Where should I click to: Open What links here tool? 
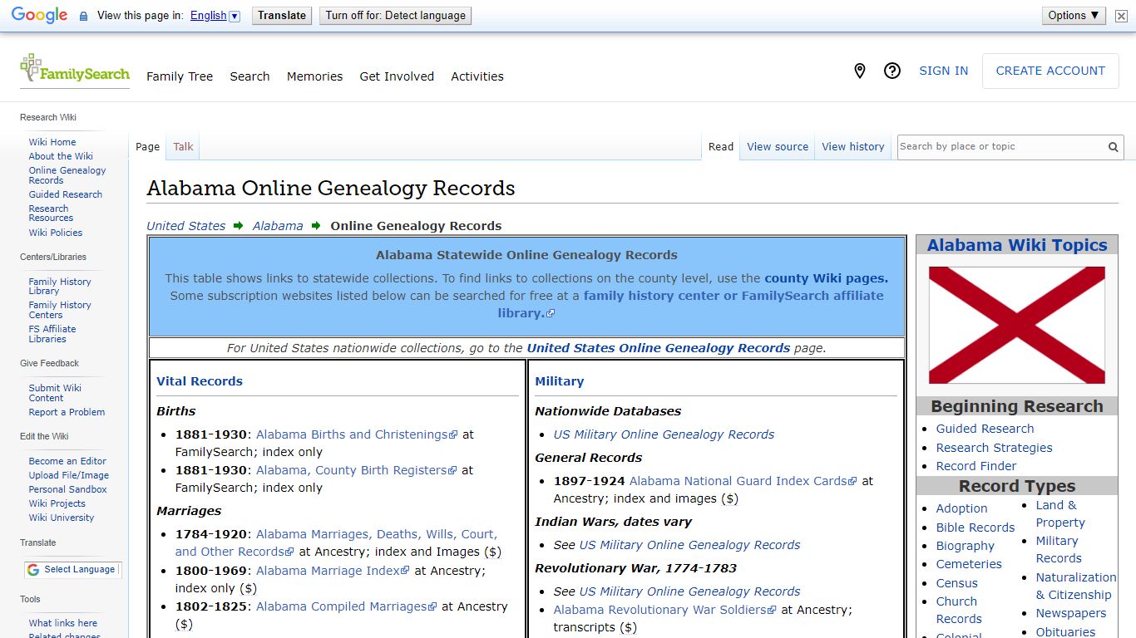63,623
